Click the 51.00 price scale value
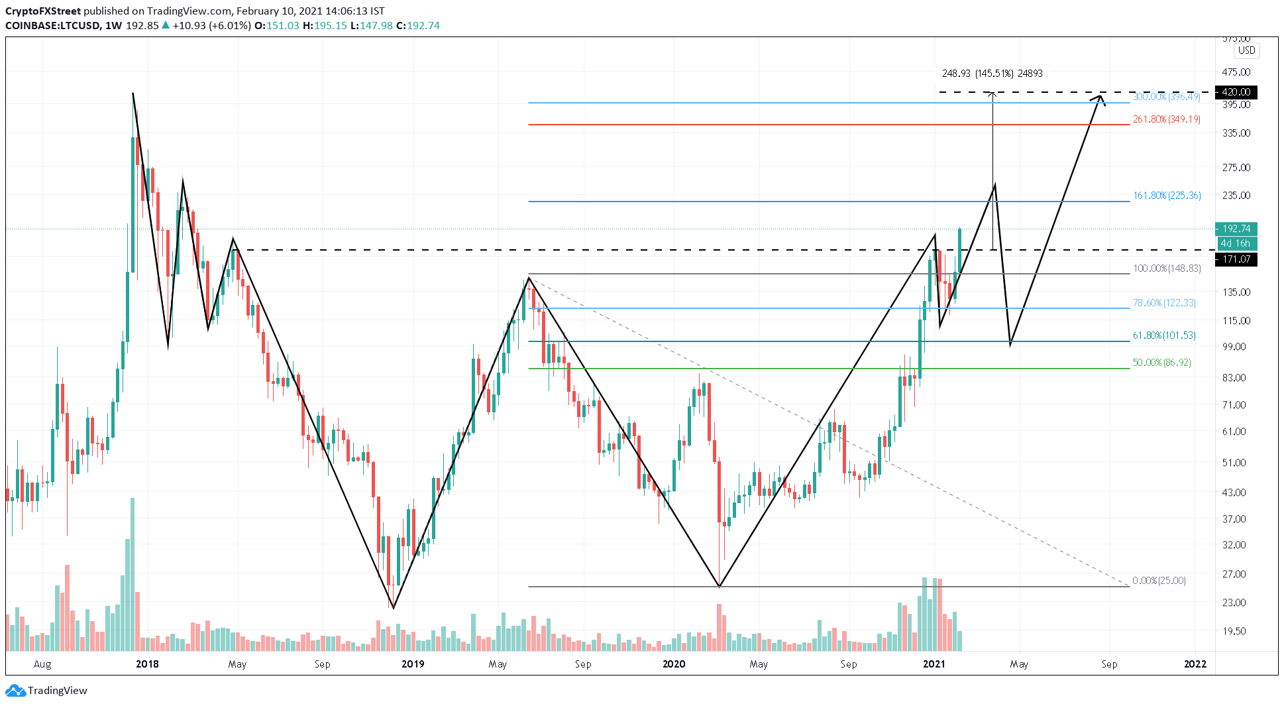1284x706 pixels. tap(1234, 463)
